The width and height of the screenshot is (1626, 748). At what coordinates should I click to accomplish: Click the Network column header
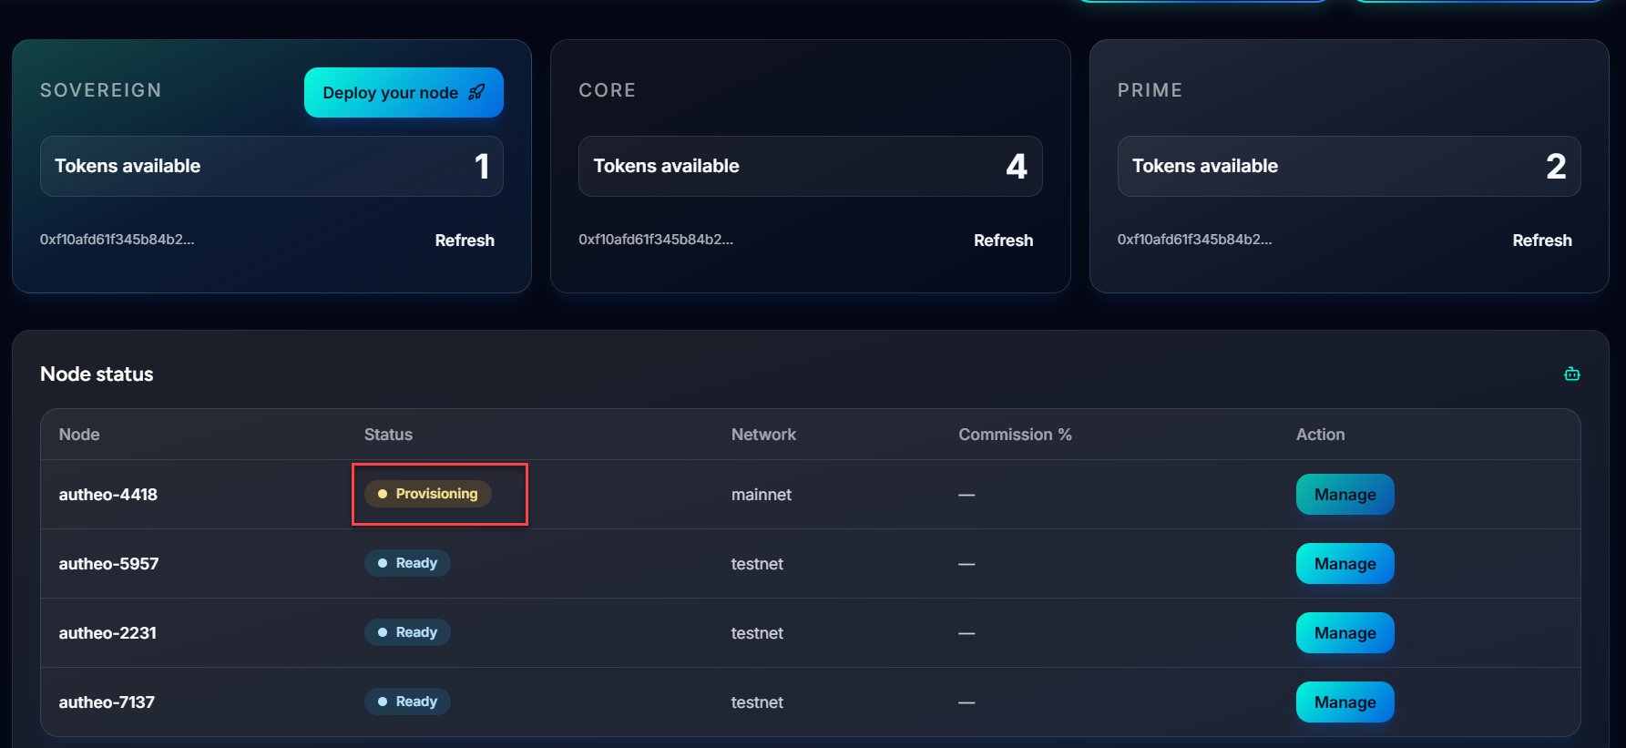pos(763,435)
